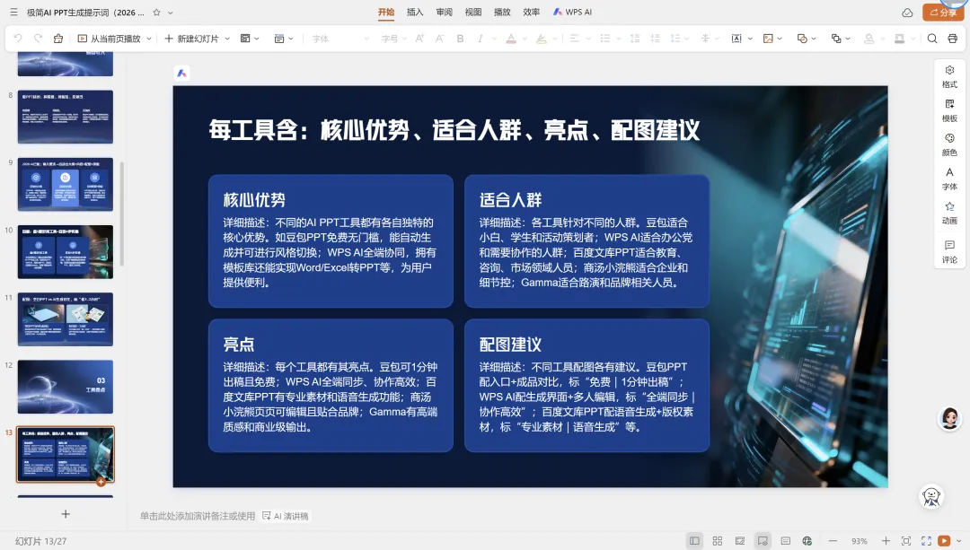Open the 格式 side panel
Screen dimensions: 970x550
coord(949,76)
